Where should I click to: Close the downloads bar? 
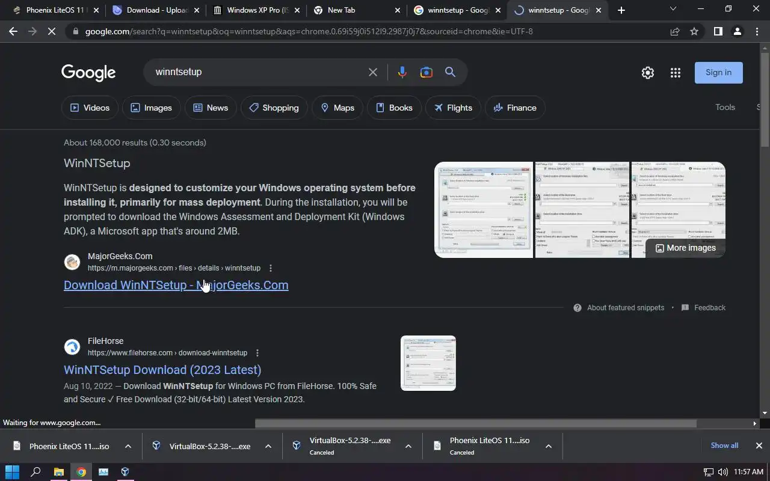pos(759,446)
